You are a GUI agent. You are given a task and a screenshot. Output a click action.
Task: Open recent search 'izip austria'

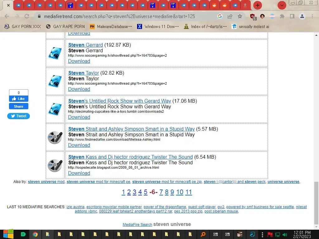pyautogui.click(x=75, y=207)
